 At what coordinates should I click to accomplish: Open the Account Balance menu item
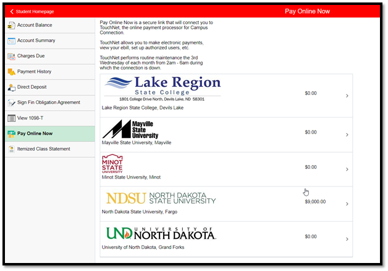tap(50, 25)
